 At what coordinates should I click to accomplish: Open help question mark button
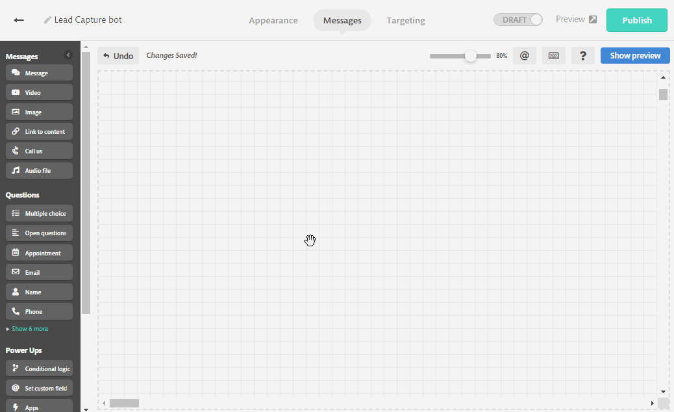click(583, 55)
